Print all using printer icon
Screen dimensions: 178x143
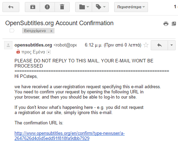pos(166,24)
